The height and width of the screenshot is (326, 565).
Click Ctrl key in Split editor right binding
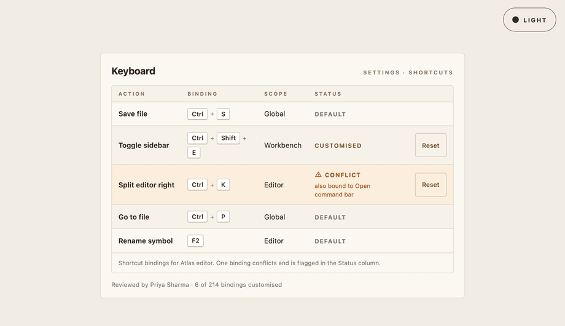coord(198,184)
